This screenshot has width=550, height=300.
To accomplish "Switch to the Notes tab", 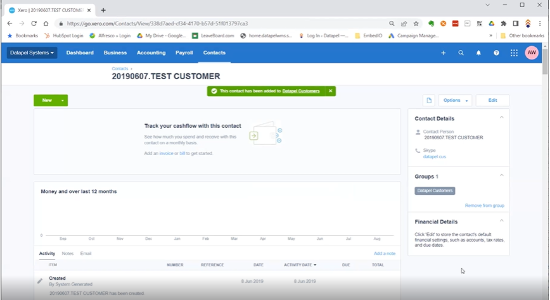I will point(68,253).
